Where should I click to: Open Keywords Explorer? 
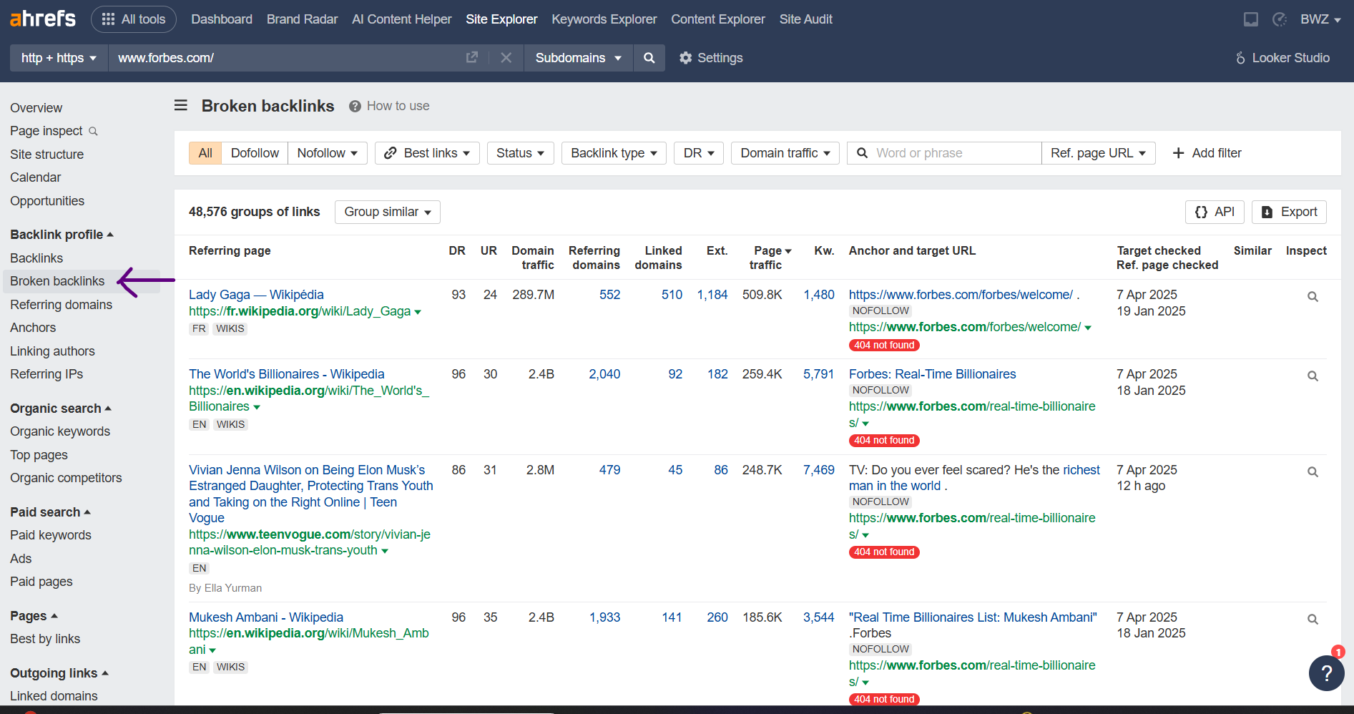coord(604,19)
